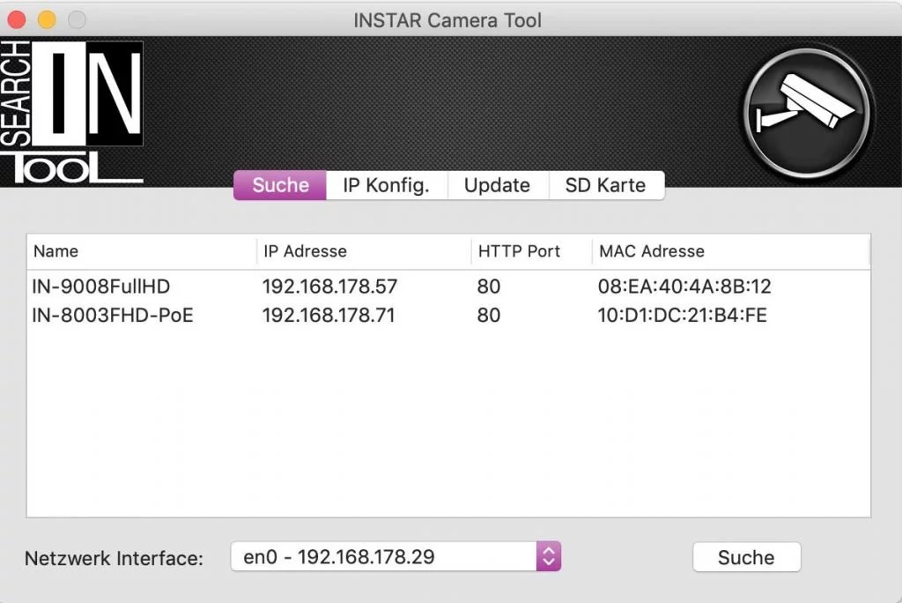Select the IN-8003FHD-PoE camera row

point(448,315)
